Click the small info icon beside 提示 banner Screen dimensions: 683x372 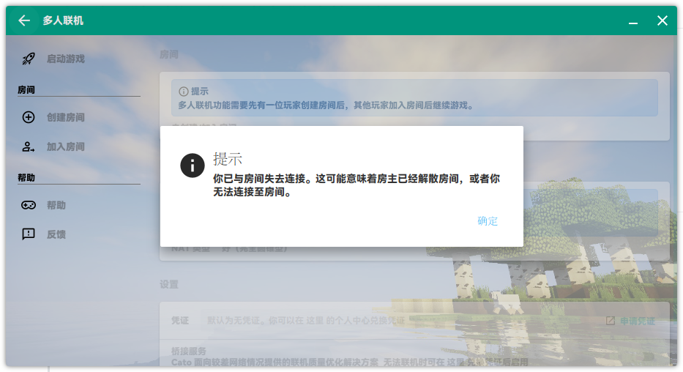click(184, 92)
